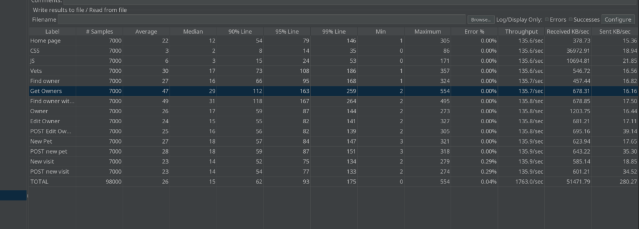Screen dimensions: 639x229
Task: Sort by # Samples column header
Action: [99, 31]
